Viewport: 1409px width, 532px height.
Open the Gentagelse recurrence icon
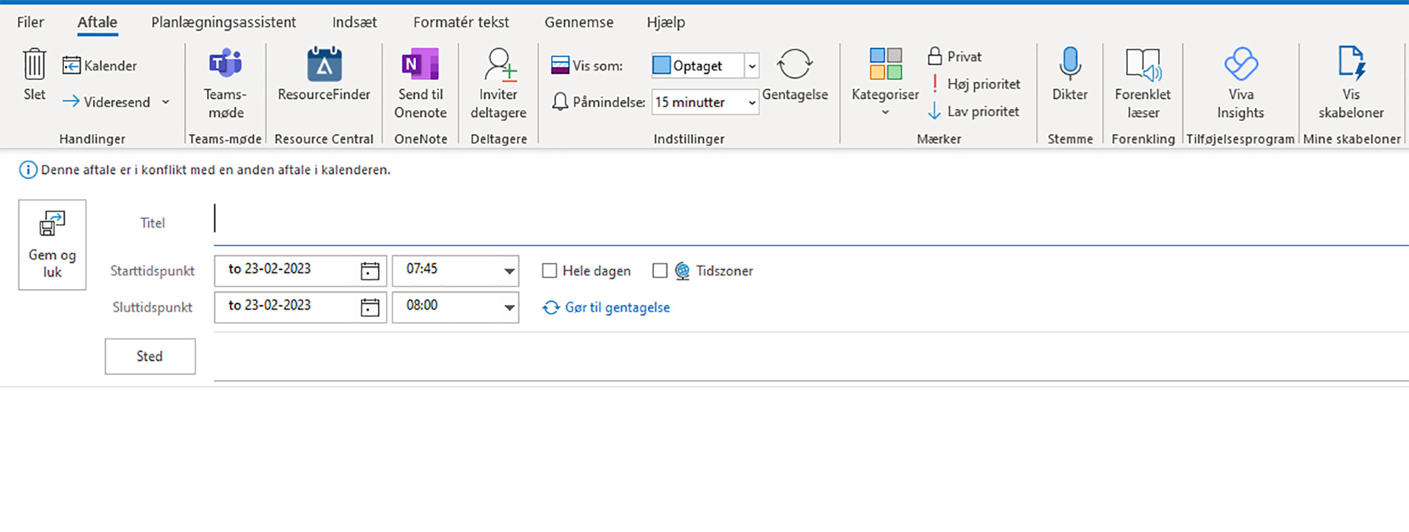tap(794, 65)
